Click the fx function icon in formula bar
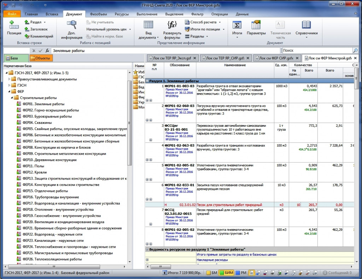Screen dimensions: 362x279 47,51
